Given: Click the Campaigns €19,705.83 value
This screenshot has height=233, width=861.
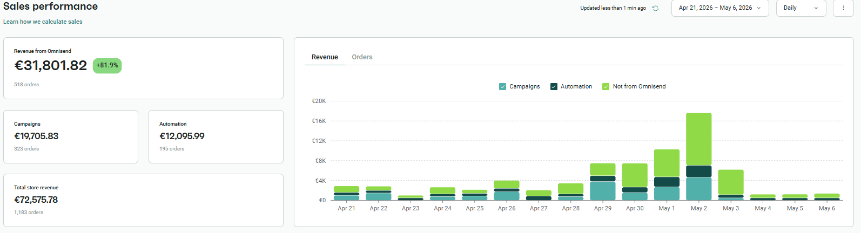Looking at the screenshot, I should 36,136.
